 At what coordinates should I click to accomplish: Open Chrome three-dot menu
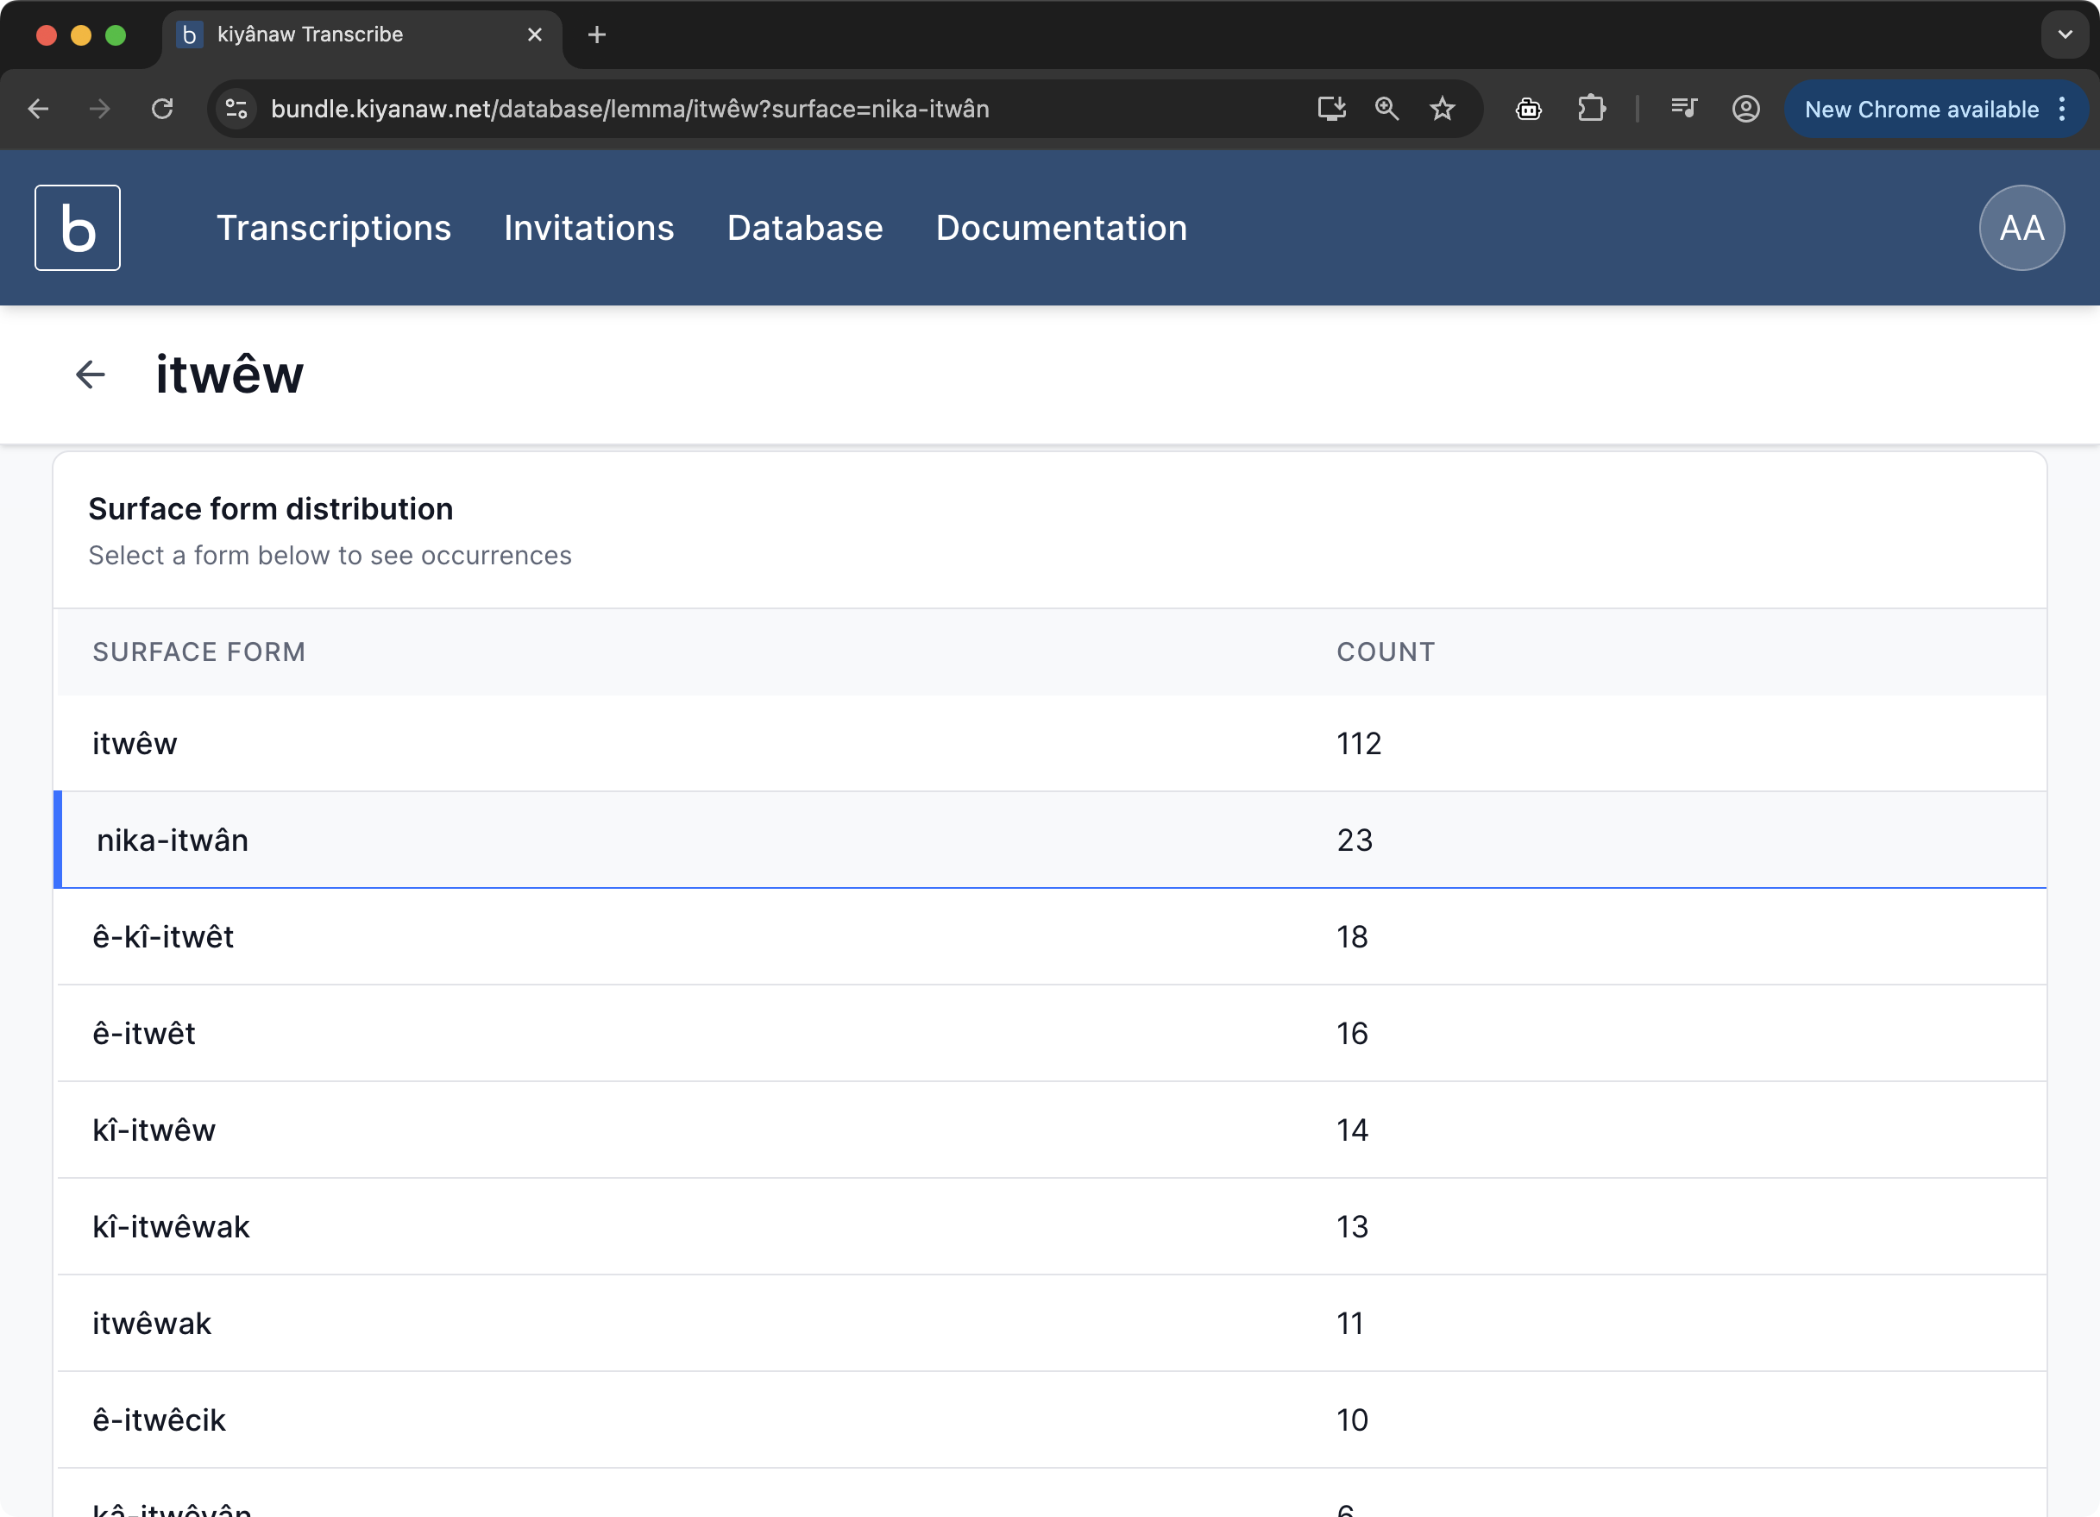tap(2062, 110)
